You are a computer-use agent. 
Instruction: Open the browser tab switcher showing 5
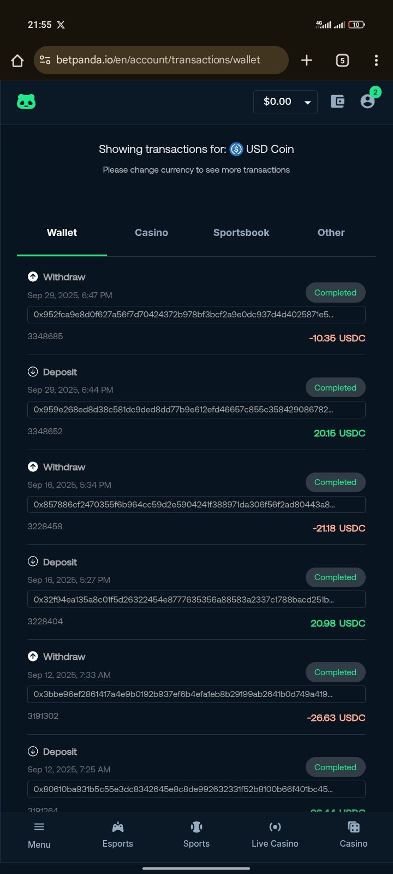point(342,60)
